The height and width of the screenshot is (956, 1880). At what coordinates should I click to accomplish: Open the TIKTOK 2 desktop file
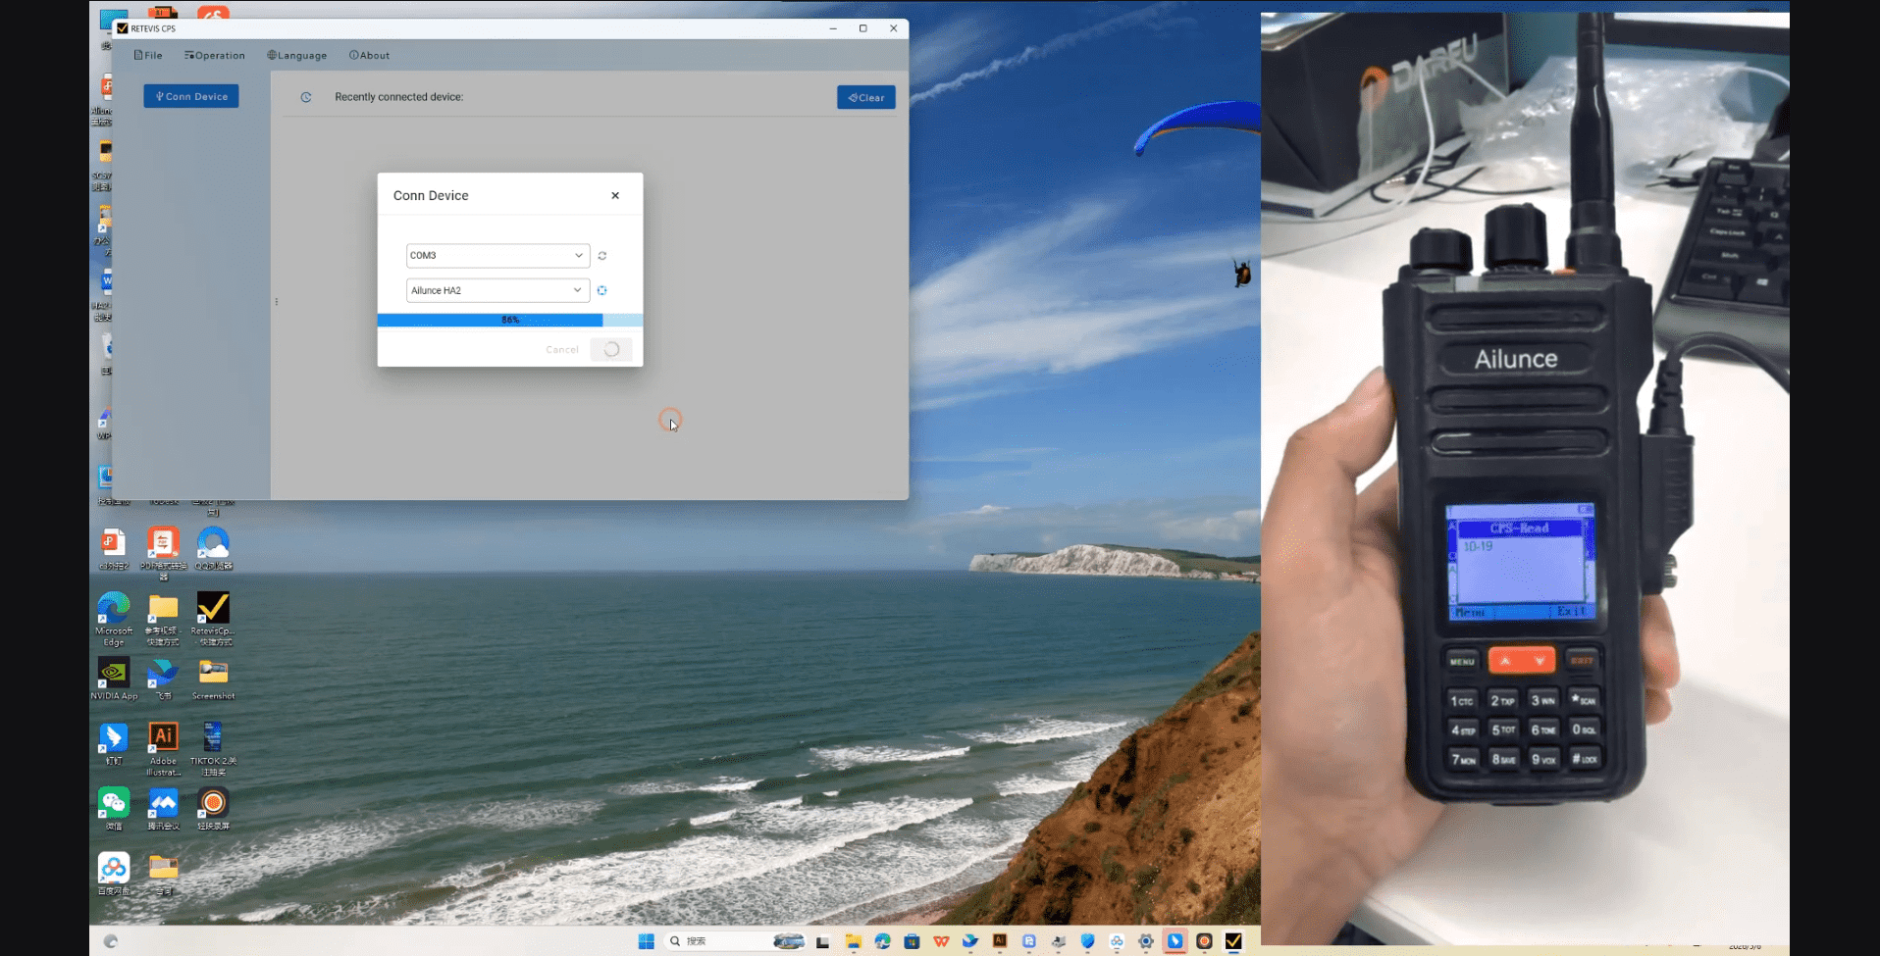[x=213, y=749]
